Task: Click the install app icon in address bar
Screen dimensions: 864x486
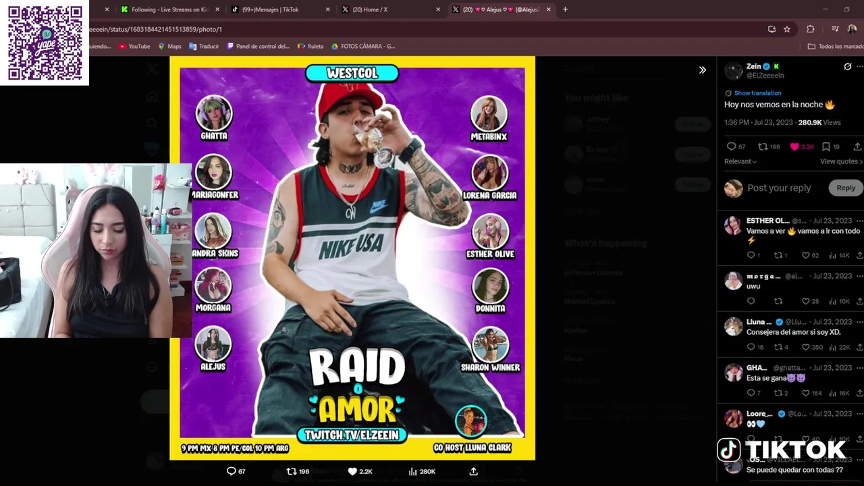Action: pyautogui.click(x=772, y=29)
